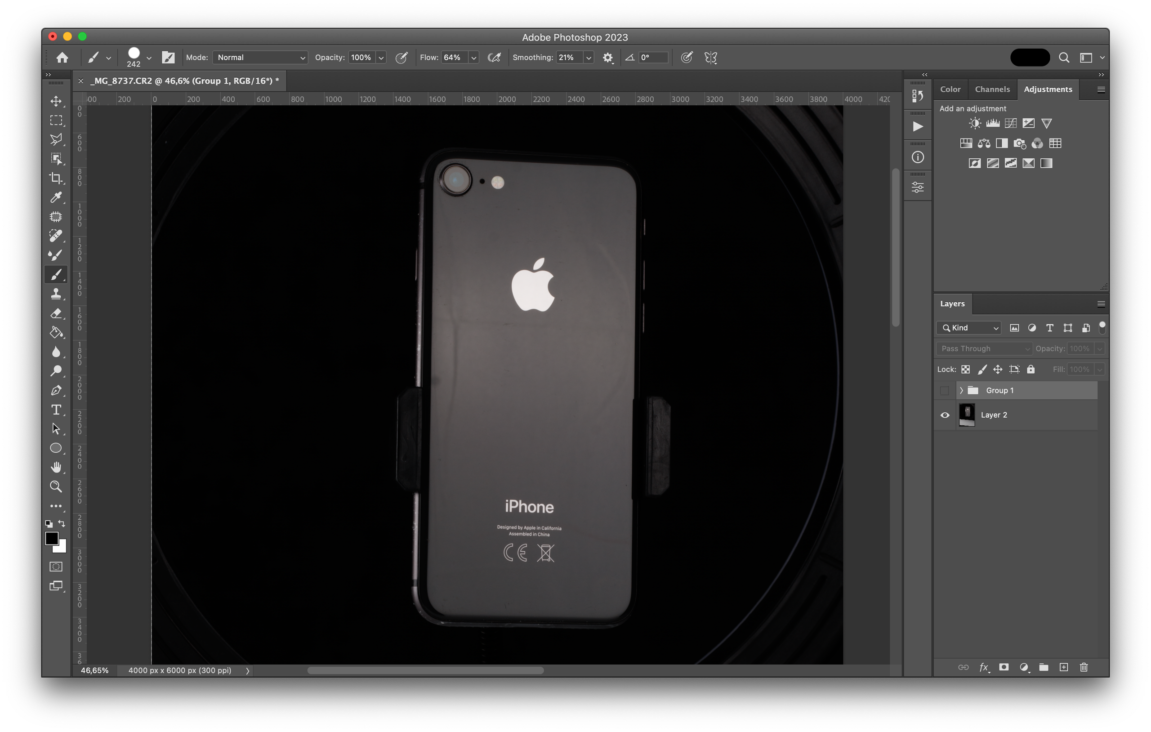The height and width of the screenshot is (732, 1151).
Task: Select the Polygonal Lasso tool
Action: pos(56,140)
